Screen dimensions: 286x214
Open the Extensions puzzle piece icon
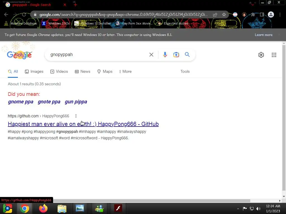(x=253, y=14)
